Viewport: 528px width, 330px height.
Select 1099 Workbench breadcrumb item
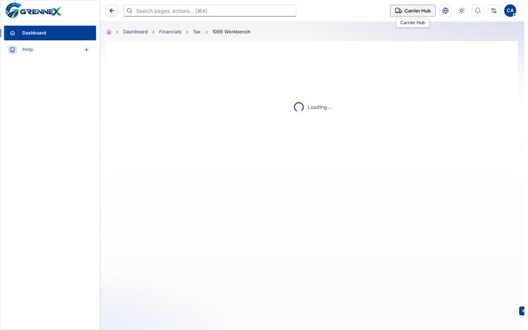(231, 32)
